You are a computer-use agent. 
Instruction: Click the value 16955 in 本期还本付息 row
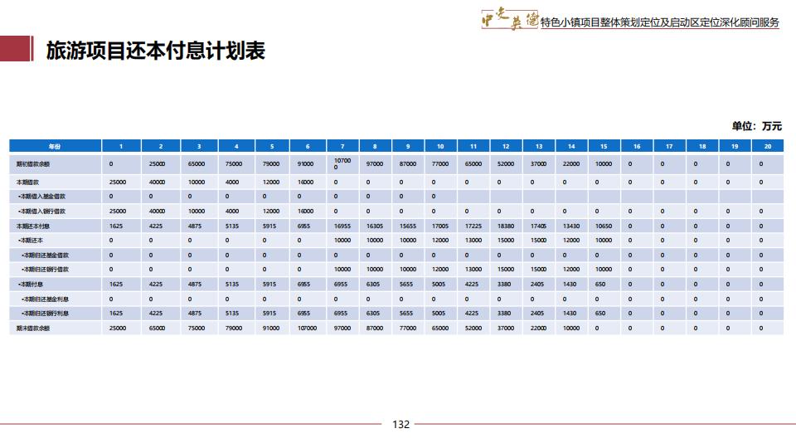click(342, 226)
